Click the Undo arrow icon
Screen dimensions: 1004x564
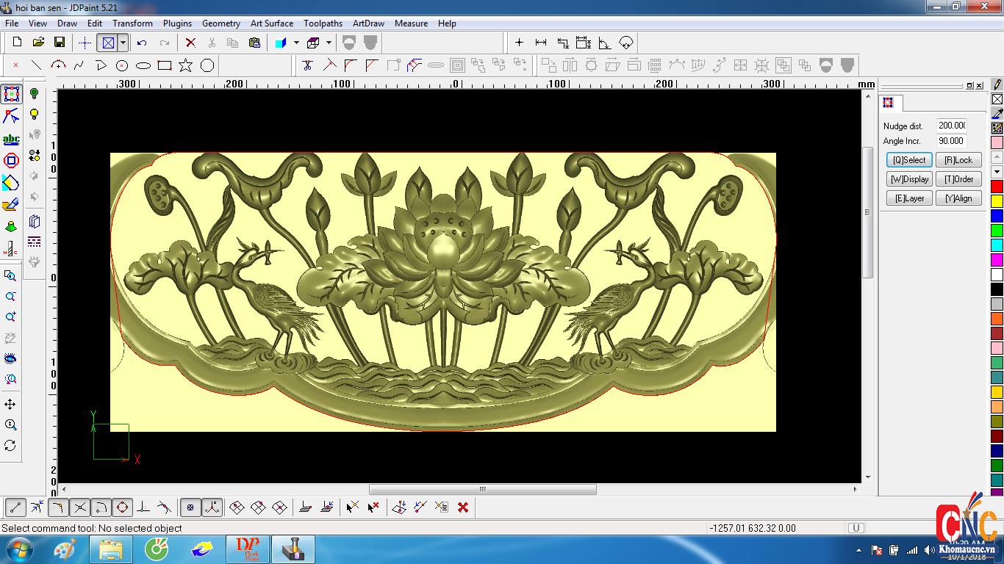(142, 43)
